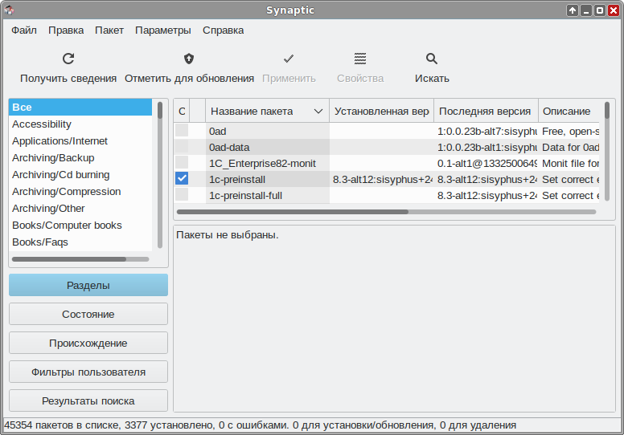Uncheck the 1c-preinstall package checkbox
Viewport: 624px width, 435px height.
tap(182, 178)
